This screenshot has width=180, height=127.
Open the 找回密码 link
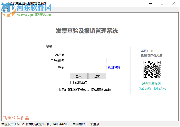(x=114, y=67)
